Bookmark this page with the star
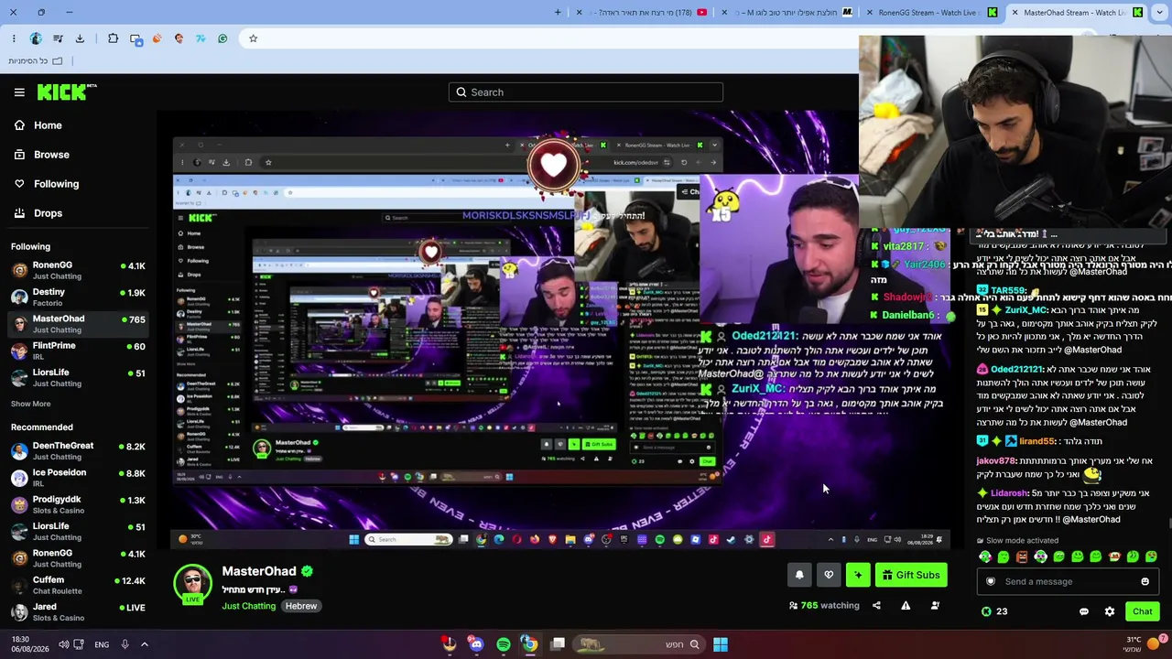Screen dimensions: 1172x659 (253, 38)
